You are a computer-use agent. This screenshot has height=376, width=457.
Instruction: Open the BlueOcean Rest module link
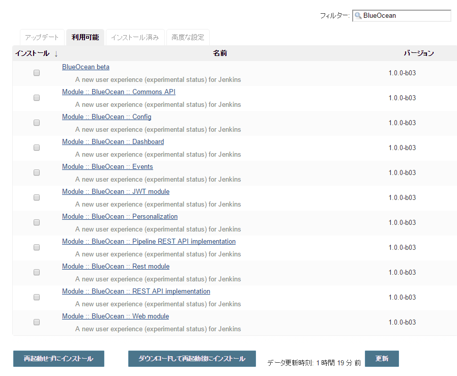(116, 266)
